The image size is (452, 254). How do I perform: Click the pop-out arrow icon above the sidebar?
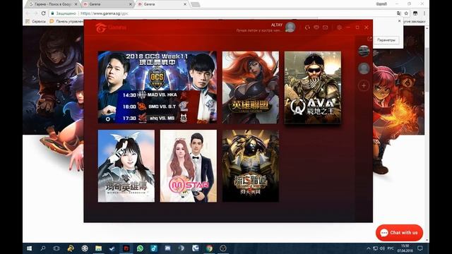369,39
